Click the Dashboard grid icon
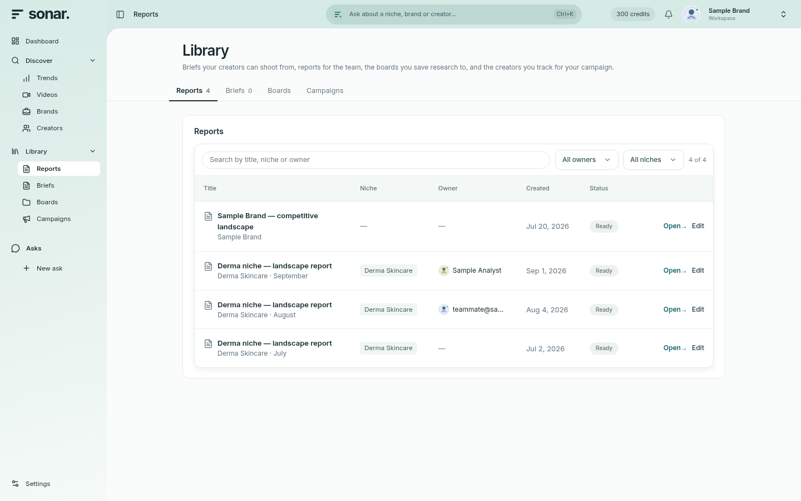The height and width of the screenshot is (501, 801). [16, 41]
